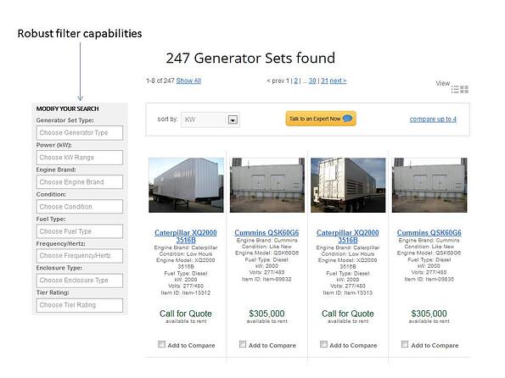
Task: Click the $305,000 price for Item-09835
Action: (x=429, y=314)
